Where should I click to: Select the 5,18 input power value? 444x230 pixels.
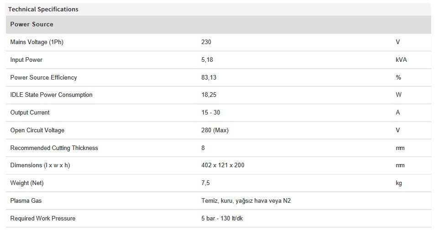tap(208, 60)
